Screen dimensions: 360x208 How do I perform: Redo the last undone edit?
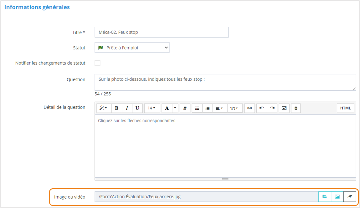pyautogui.click(x=272, y=108)
